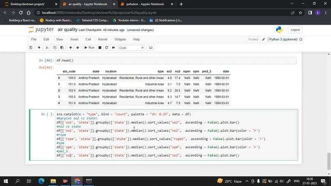331x186 pixels.
Task: Go back in browser history
Action: click(5, 12)
